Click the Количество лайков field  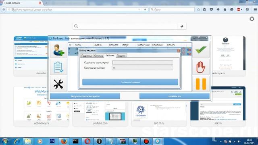point(142,68)
